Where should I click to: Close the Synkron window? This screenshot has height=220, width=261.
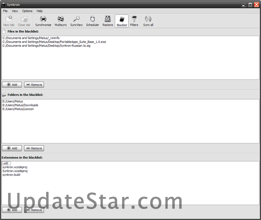point(256,5)
